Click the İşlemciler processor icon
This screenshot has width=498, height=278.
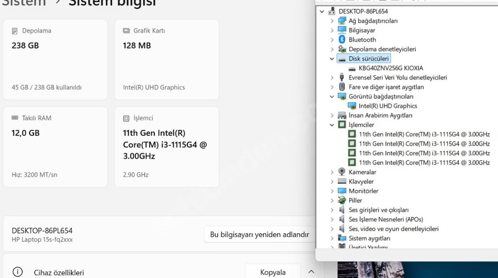click(x=342, y=124)
